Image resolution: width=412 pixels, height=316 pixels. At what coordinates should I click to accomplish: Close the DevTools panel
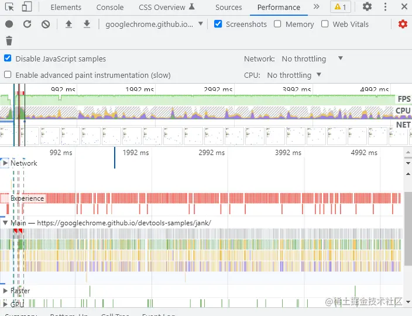[404, 6]
